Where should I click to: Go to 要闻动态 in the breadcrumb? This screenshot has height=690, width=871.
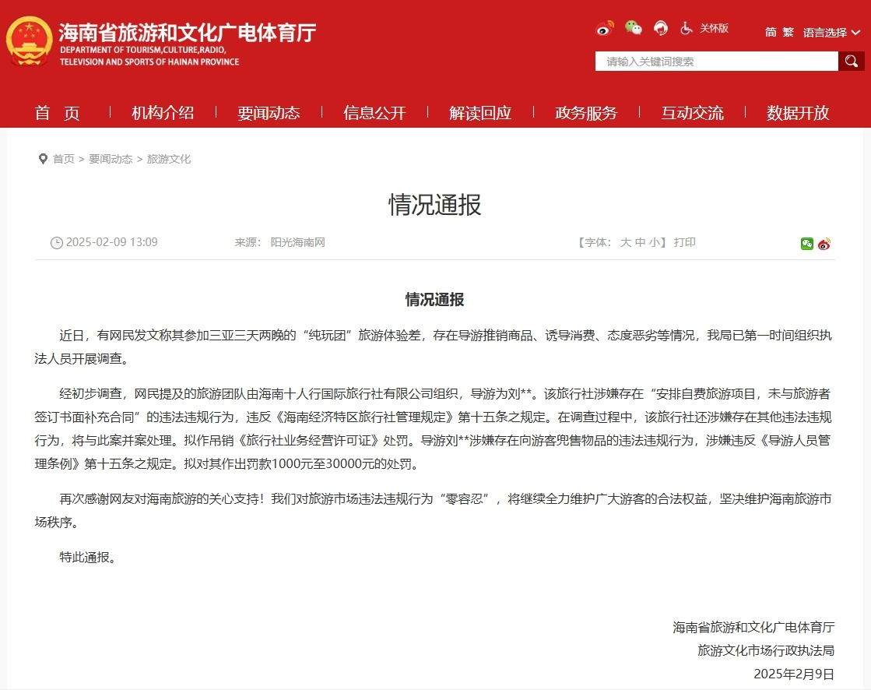click(x=111, y=159)
